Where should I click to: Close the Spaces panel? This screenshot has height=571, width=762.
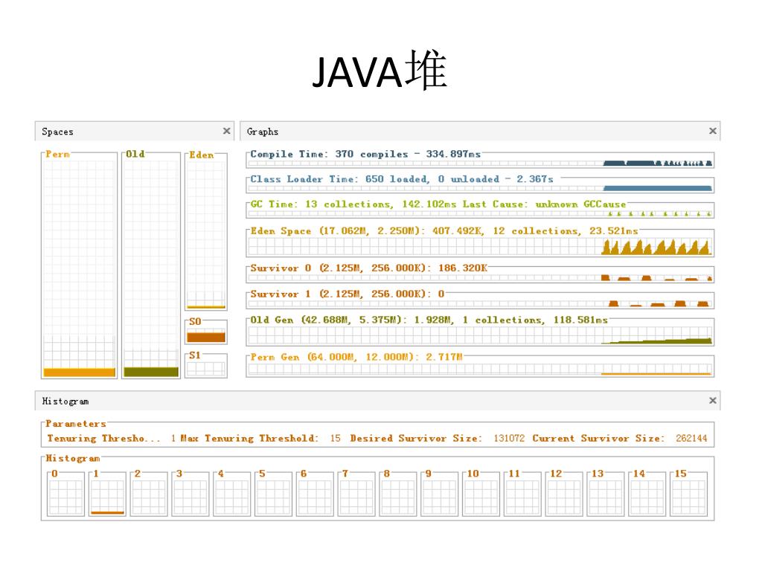tap(226, 131)
